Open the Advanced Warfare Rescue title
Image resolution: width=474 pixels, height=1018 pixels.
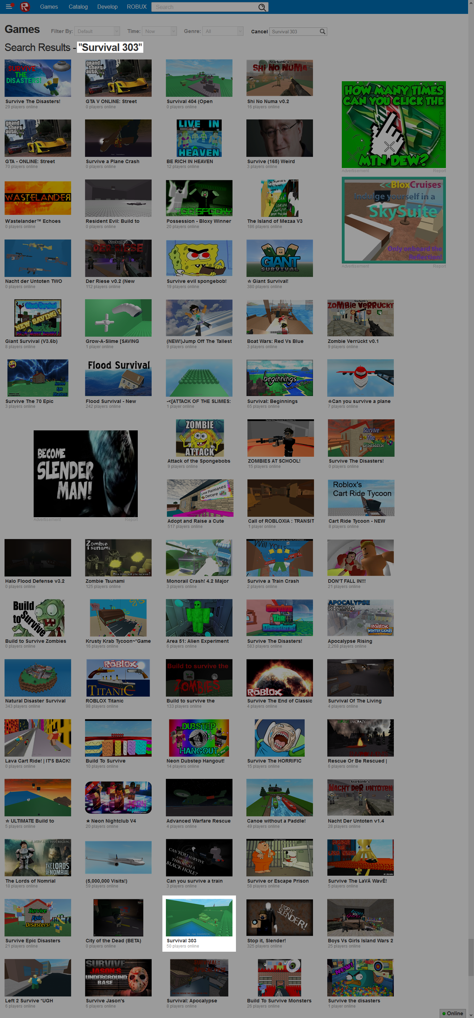tap(199, 821)
